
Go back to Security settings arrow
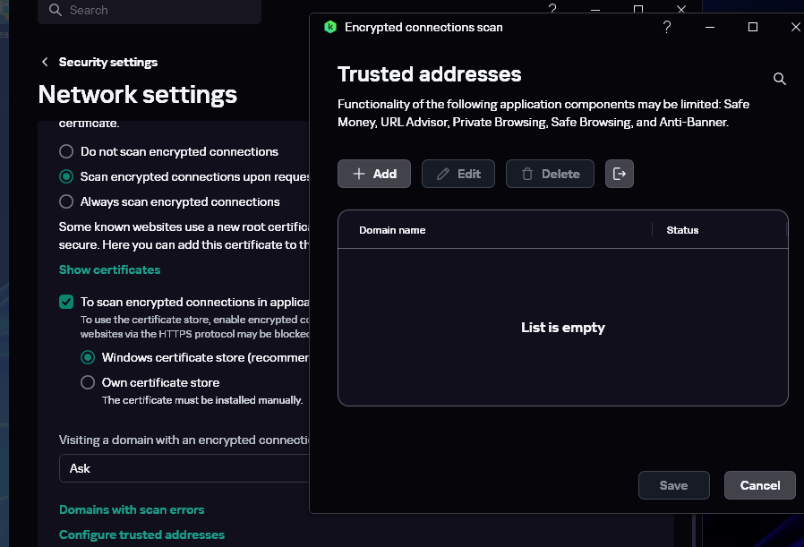45,62
